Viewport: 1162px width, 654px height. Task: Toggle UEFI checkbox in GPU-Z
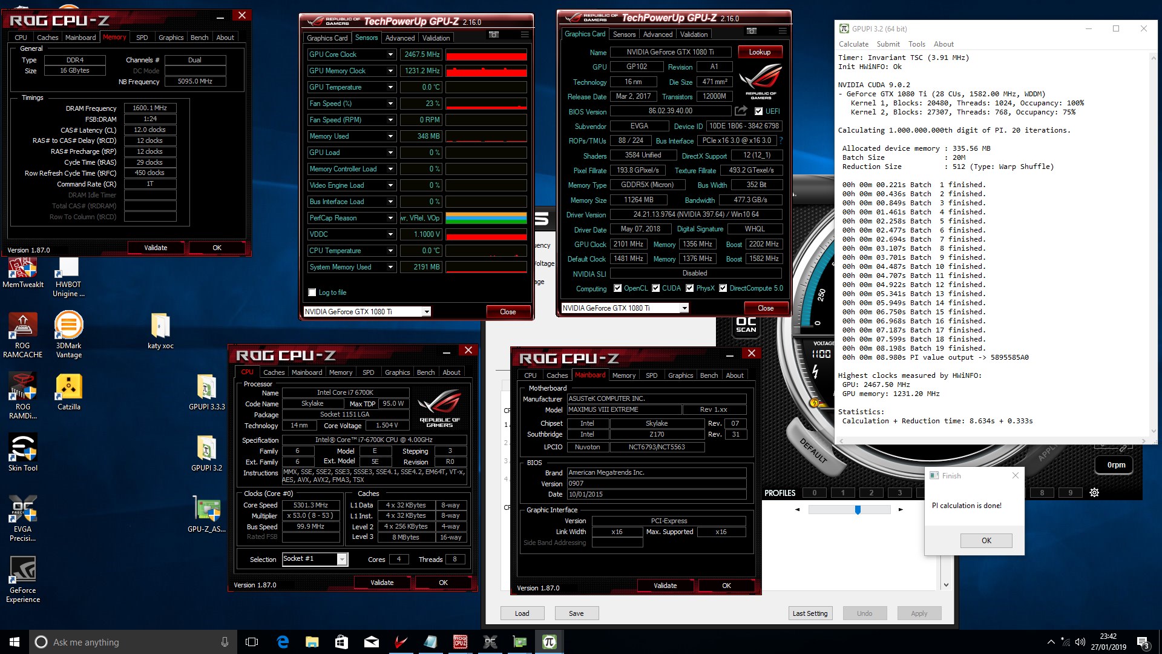click(758, 111)
